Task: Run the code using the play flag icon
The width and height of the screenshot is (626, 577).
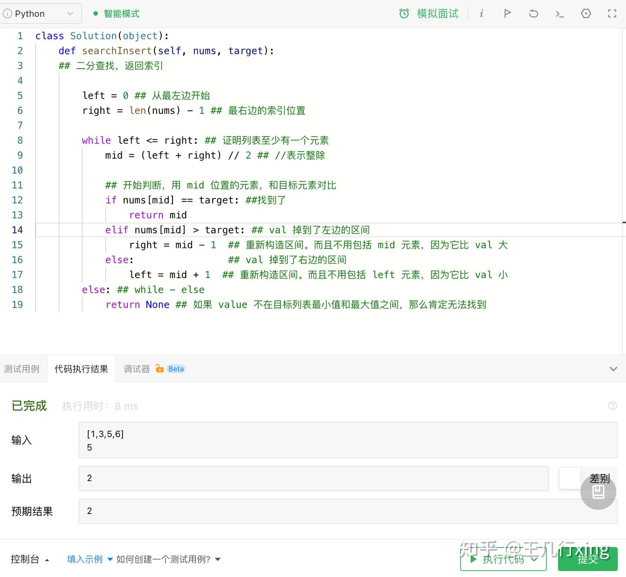Action: tap(507, 13)
